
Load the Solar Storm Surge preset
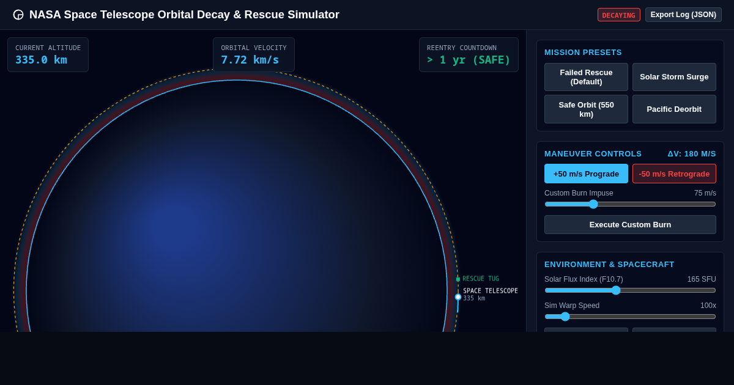click(x=674, y=77)
